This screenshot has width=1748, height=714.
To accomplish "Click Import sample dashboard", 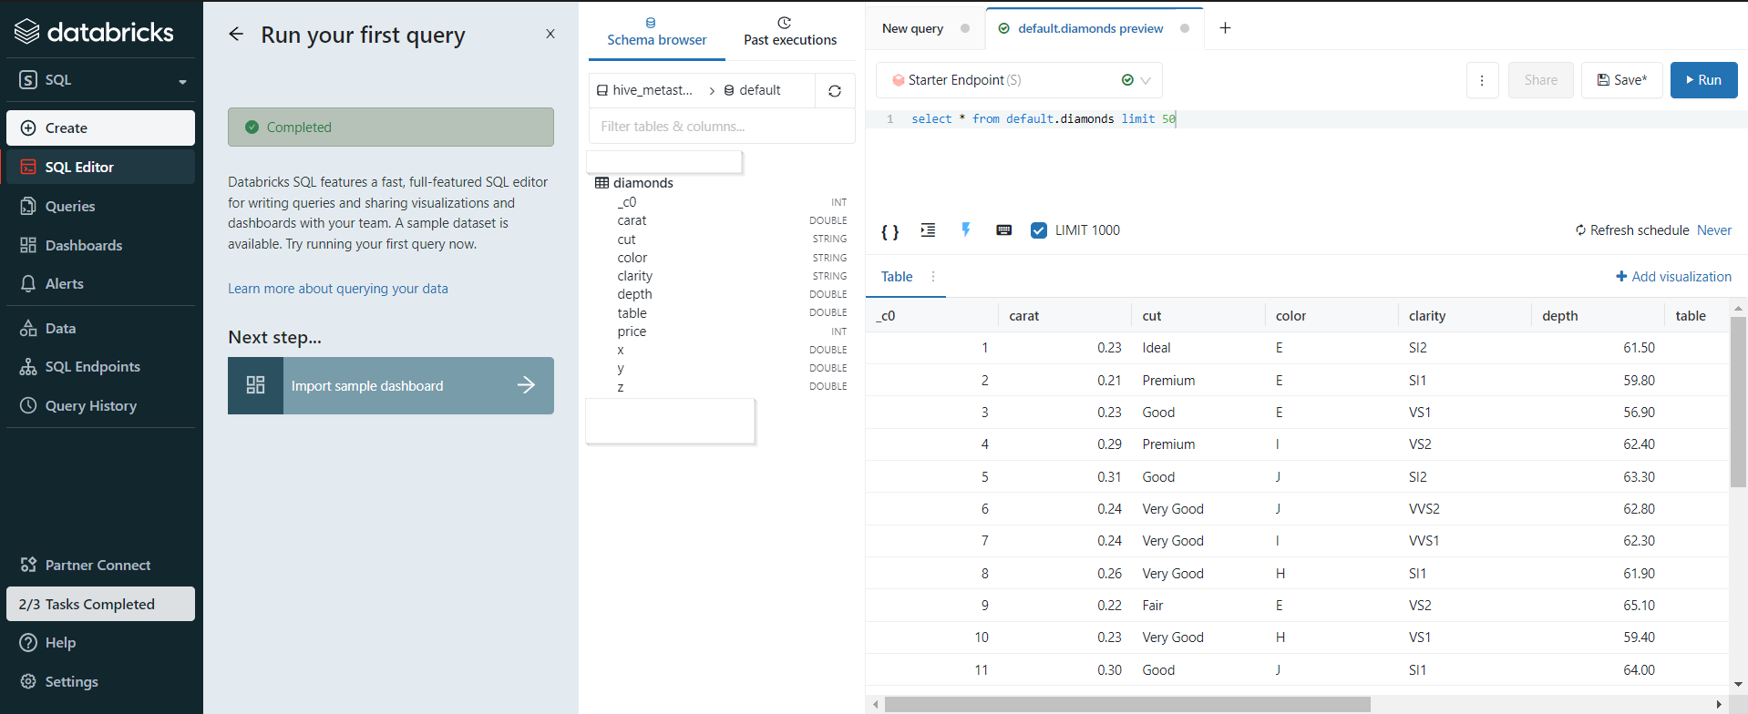I will point(391,385).
